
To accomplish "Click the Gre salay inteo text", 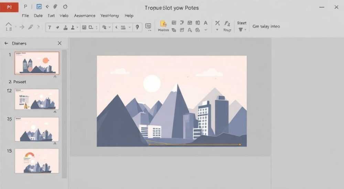I will tap(266, 26).
